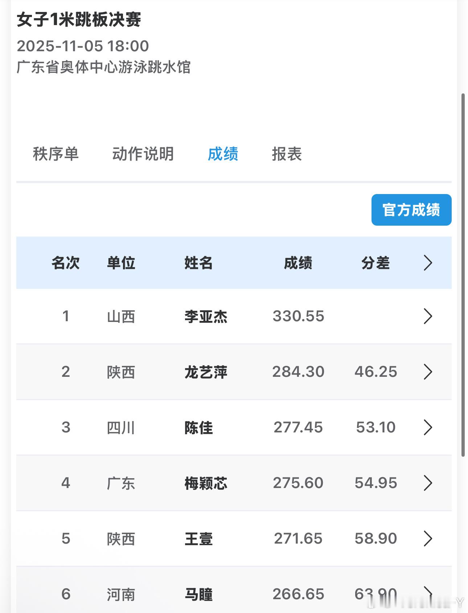Open the 报表 tab

click(x=287, y=154)
